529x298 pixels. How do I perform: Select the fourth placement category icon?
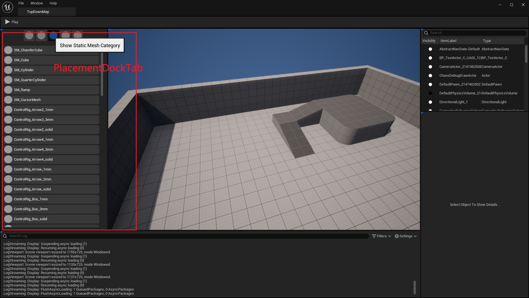point(66,36)
